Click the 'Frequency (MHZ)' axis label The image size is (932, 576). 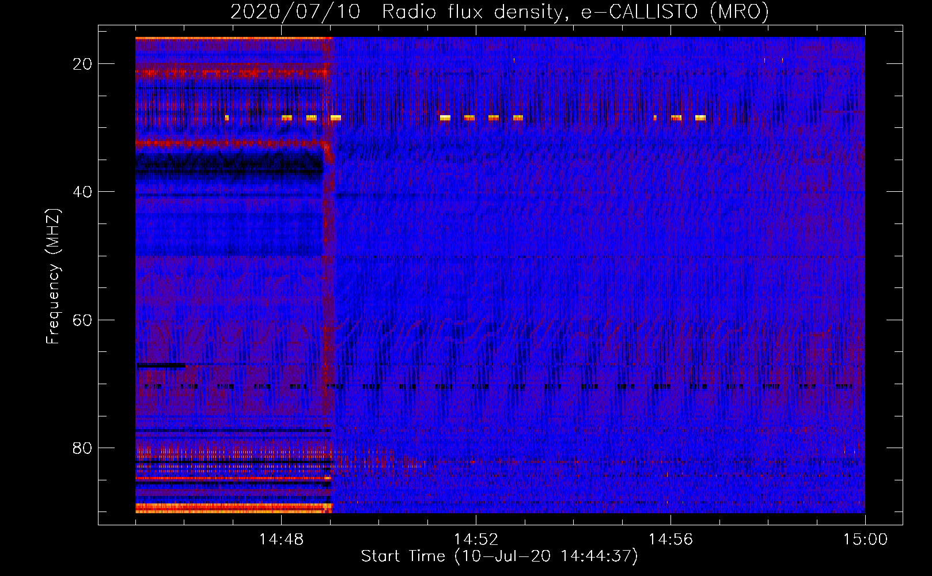point(53,276)
